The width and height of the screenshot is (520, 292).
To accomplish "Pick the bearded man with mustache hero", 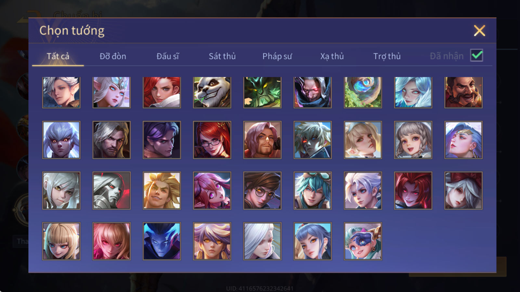I will click(x=463, y=92).
